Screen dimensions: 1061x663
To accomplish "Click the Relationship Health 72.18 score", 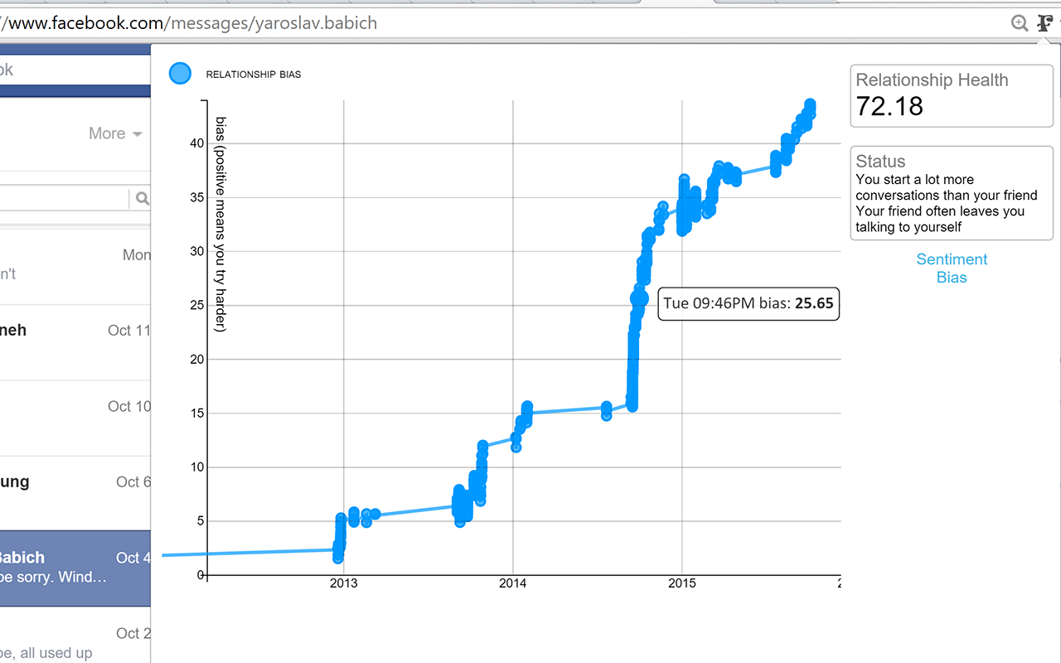I will (x=889, y=106).
